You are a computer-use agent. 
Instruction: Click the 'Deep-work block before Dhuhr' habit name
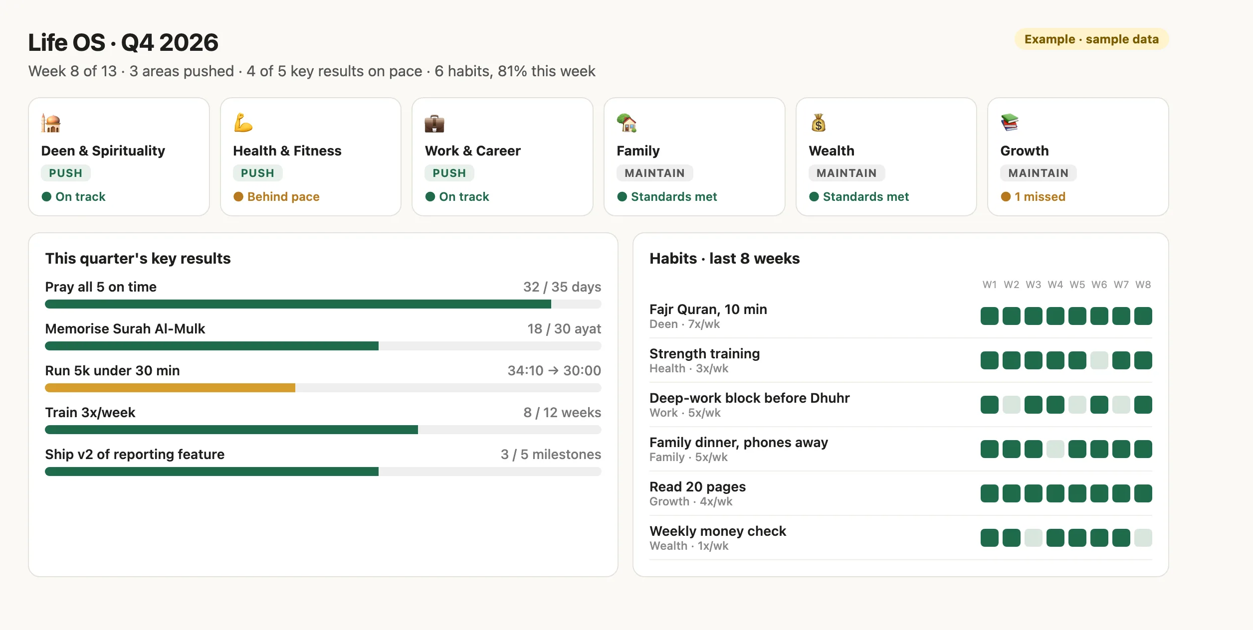[750, 398]
